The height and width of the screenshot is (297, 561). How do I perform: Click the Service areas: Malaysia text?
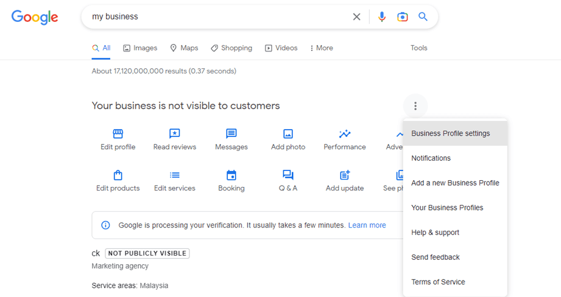pyautogui.click(x=130, y=285)
